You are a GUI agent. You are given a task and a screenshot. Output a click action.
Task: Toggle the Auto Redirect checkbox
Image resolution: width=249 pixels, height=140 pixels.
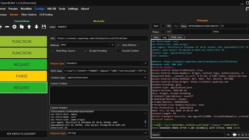coord(118,45)
